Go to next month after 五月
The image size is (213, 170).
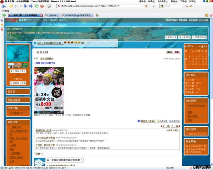coord(207,46)
